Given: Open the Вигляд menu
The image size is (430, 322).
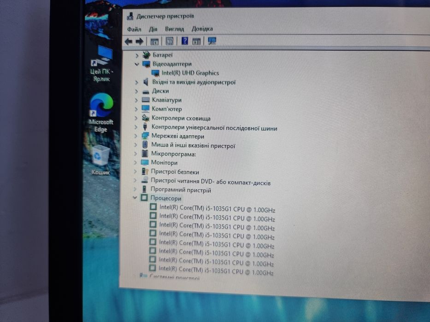Looking at the screenshot, I should point(174,29).
